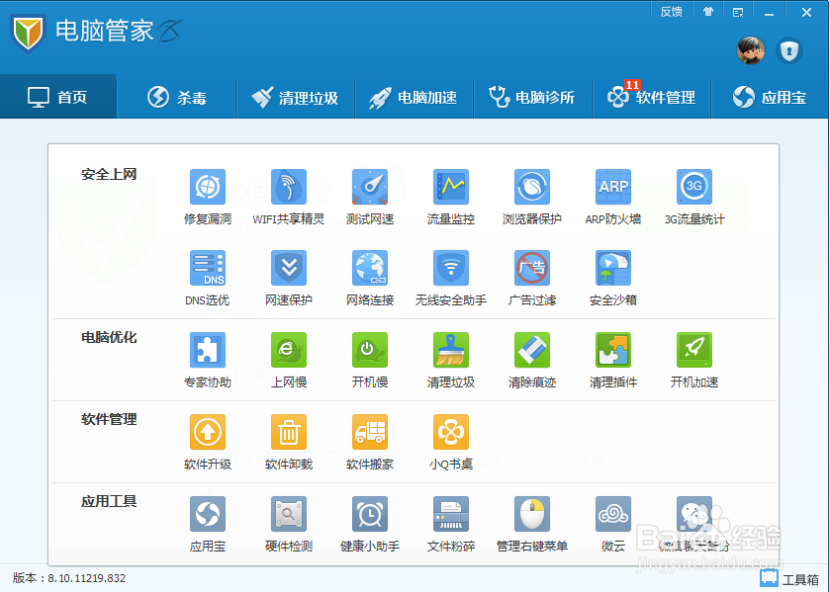Open the 修复漏洞 vulnerability repair tool
This screenshot has height=592, width=830.
[x=208, y=187]
